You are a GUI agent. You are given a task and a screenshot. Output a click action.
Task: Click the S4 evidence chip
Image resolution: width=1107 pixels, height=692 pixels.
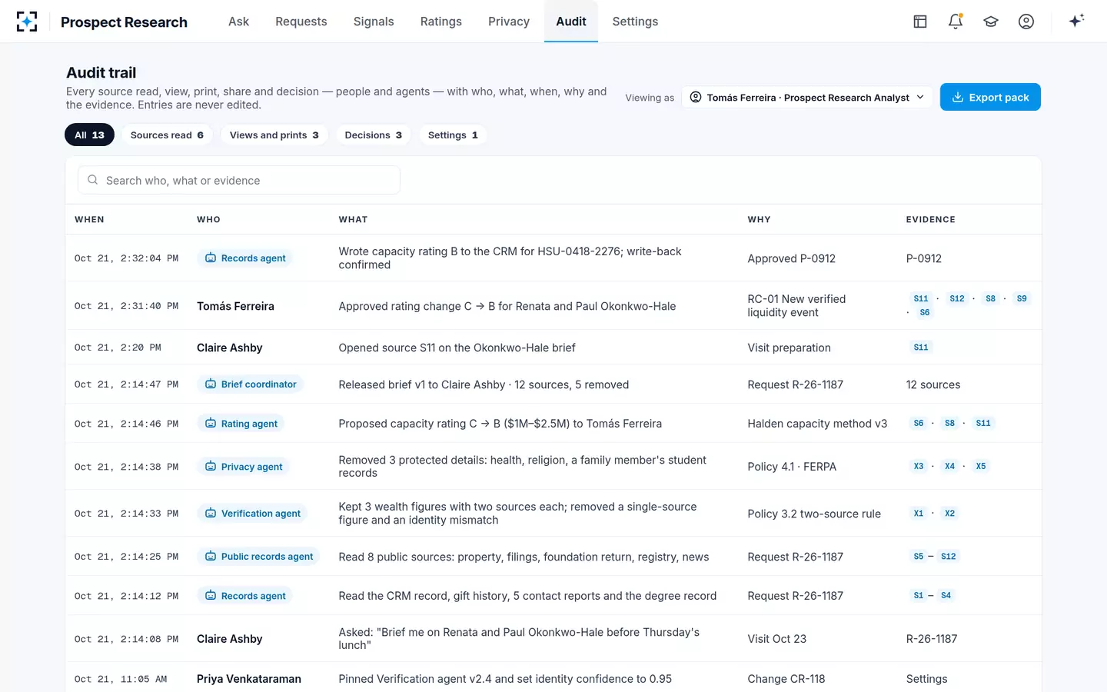[x=946, y=595]
